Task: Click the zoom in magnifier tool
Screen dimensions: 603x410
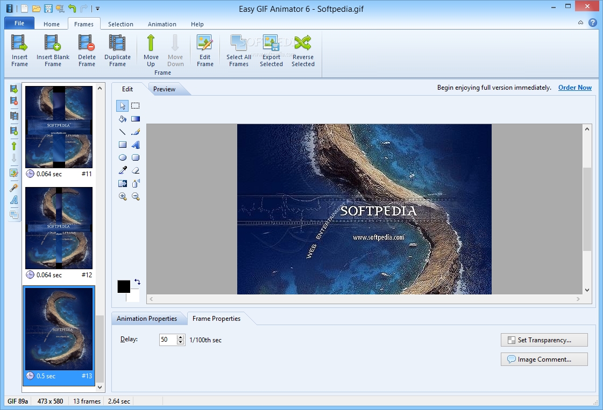Action: pos(122,196)
